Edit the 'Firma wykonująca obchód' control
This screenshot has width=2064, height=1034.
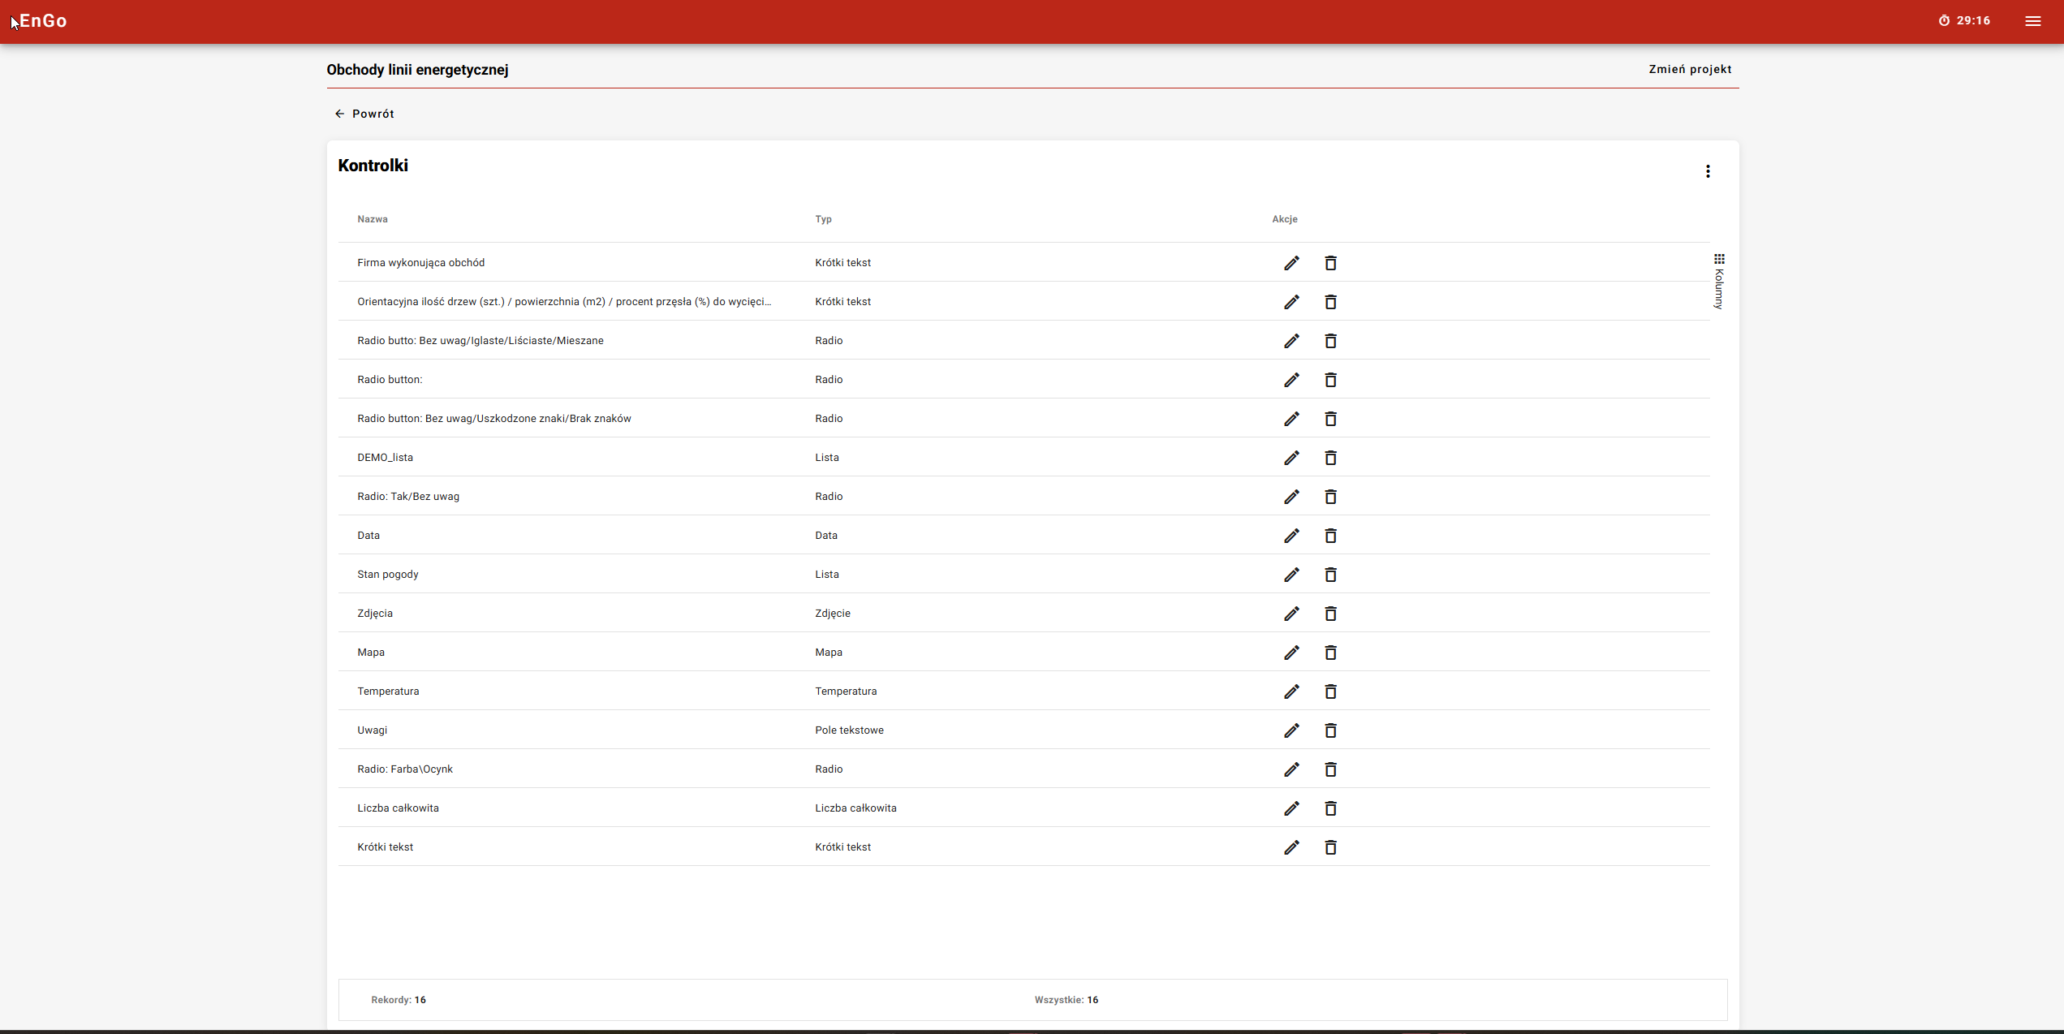1291,263
